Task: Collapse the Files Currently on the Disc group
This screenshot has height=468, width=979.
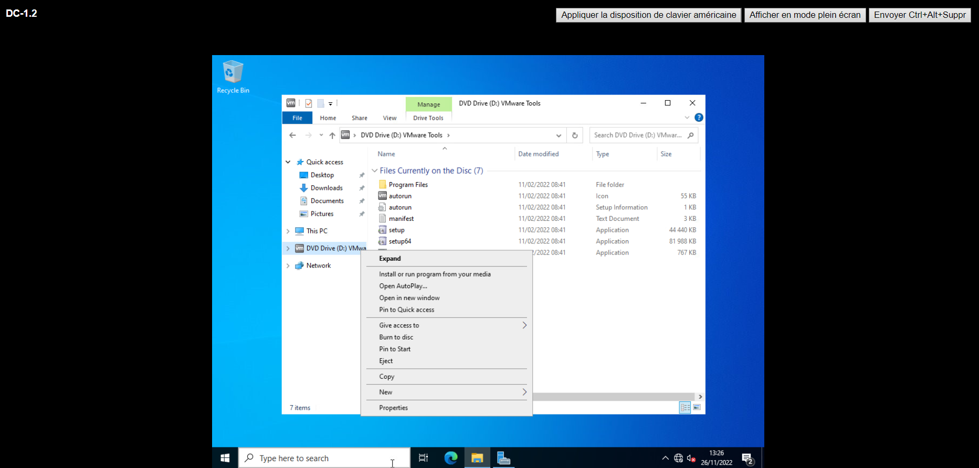Action: (x=374, y=171)
